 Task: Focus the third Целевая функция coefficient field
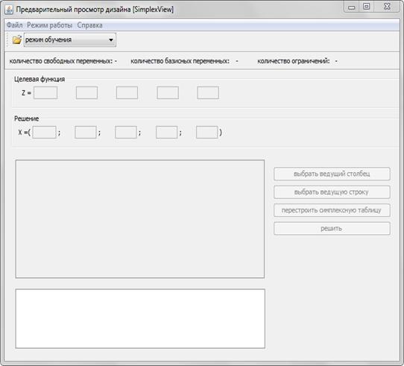click(127, 92)
